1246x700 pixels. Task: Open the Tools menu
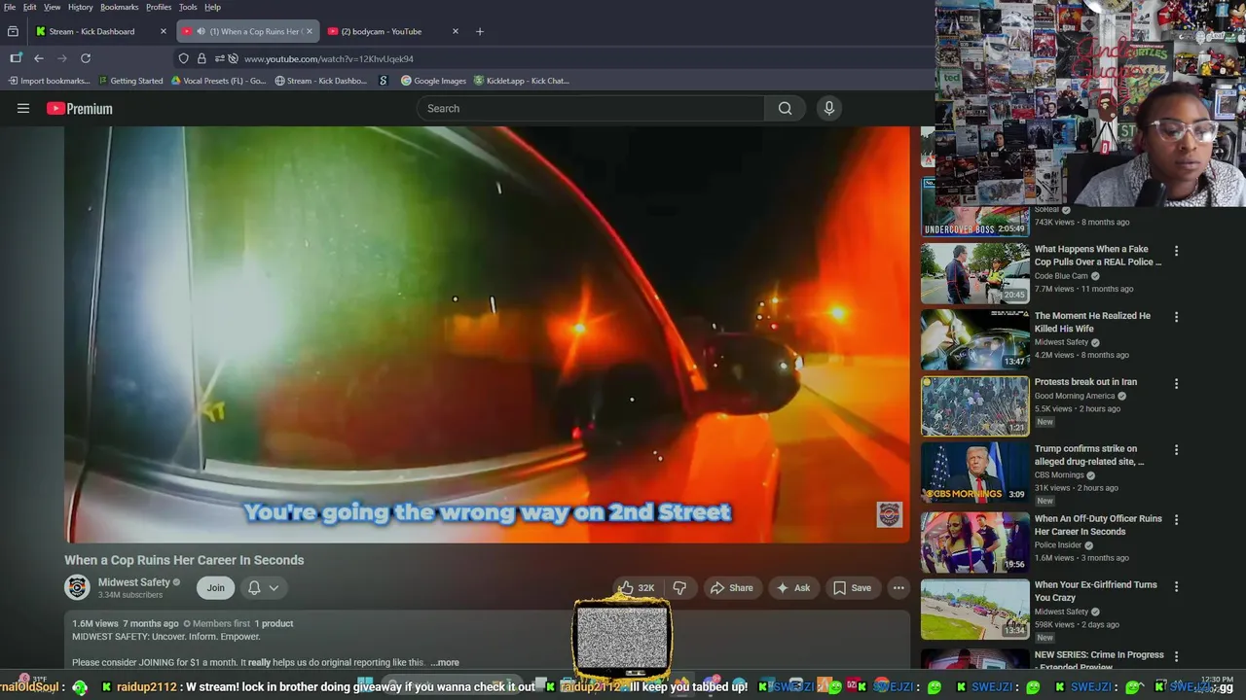click(x=188, y=7)
